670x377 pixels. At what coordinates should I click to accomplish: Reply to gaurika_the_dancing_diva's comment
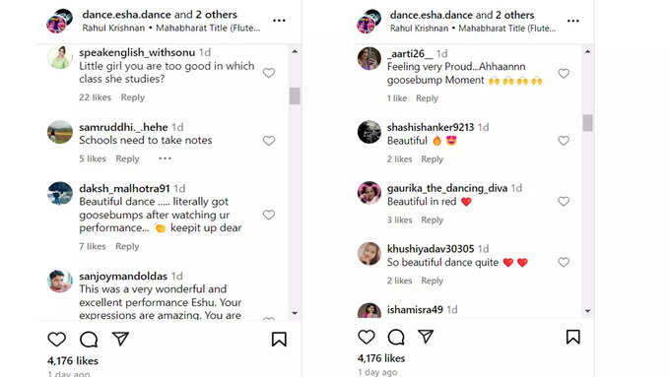[x=432, y=220]
